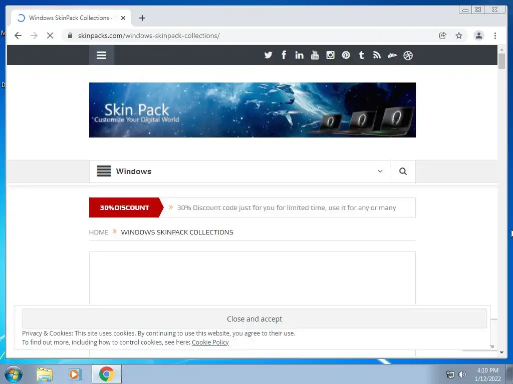Share this page icon in address bar
The height and width of the screenshot is (384, 513).
(443, 35)
